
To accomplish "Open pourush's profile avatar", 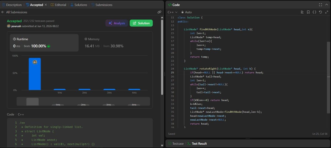I will (9, 26).
